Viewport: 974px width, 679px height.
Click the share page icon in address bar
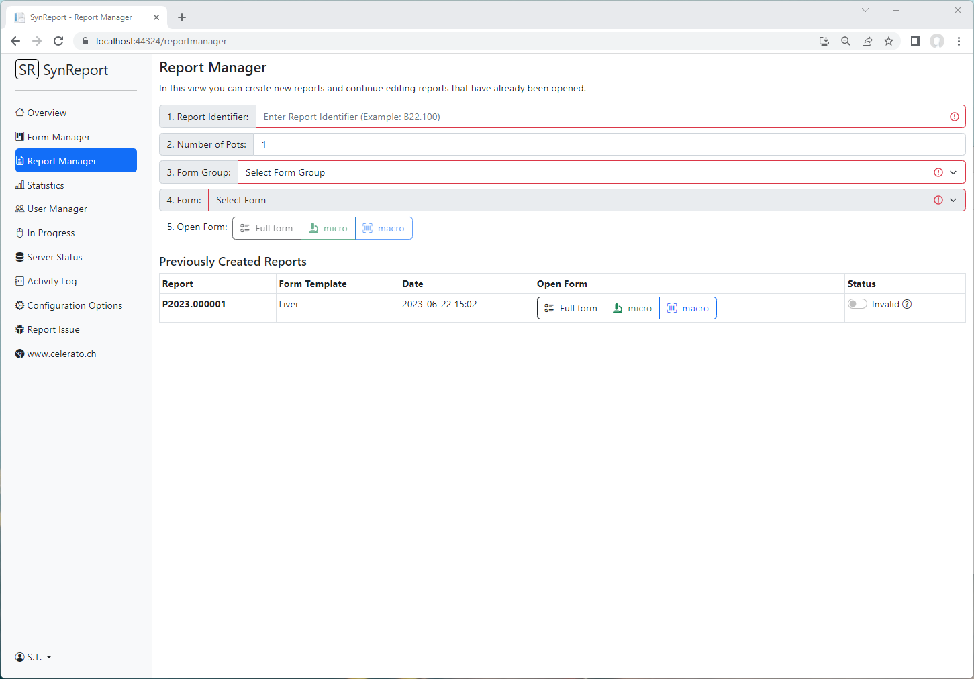pos(867,41)
